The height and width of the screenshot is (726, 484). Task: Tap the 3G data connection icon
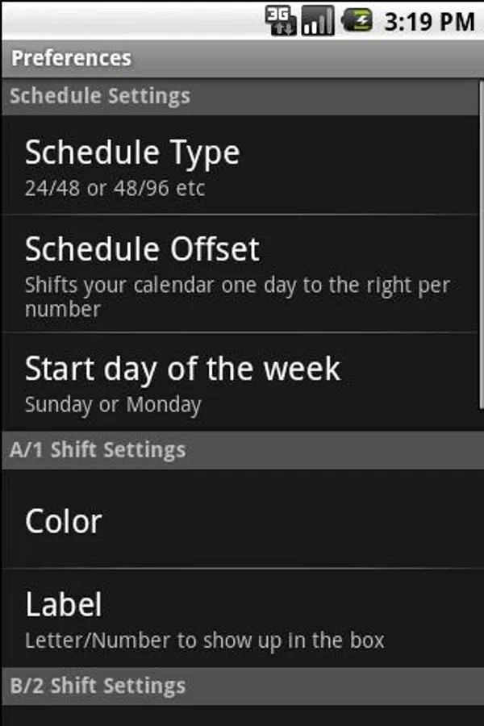point(282,20)
